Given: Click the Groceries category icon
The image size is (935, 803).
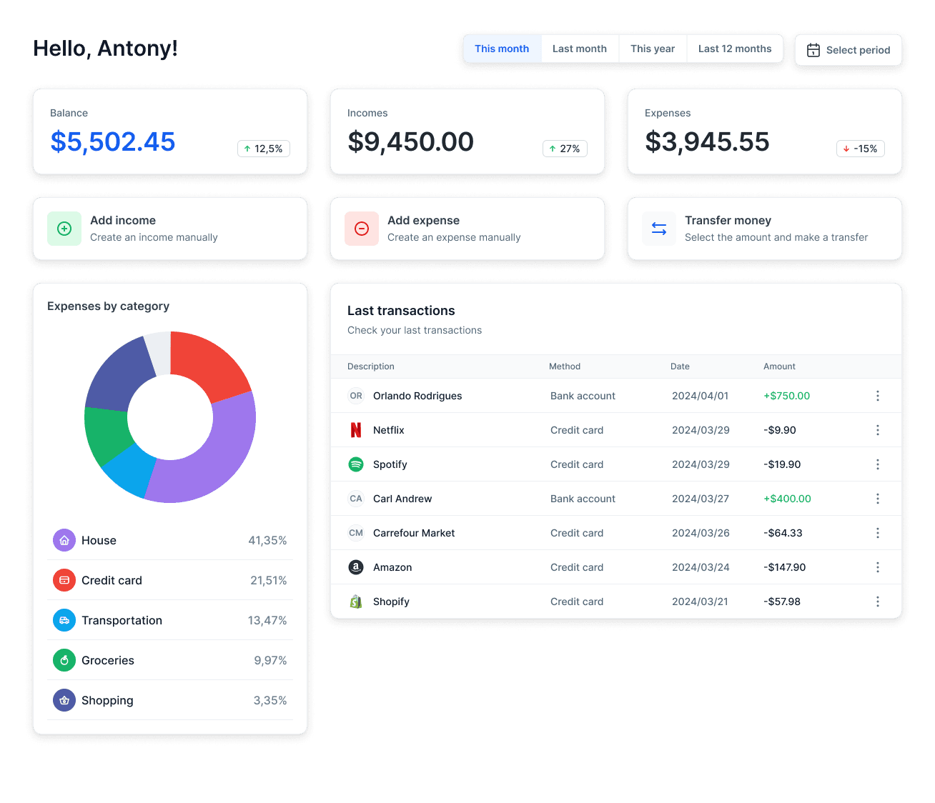Looking at the screenshot, I should coord(64,660).
